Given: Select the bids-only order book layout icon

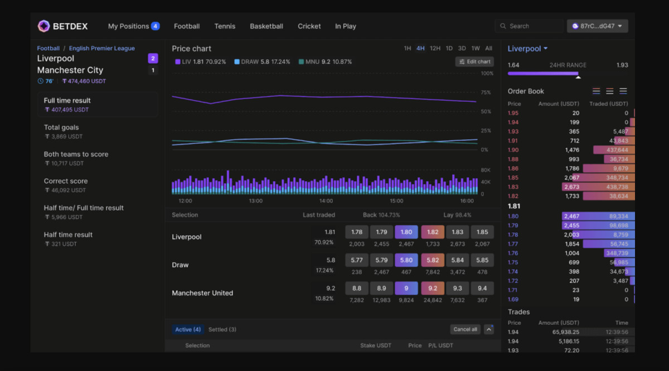Looking at the screenshot, I should [x=623, y=91].
